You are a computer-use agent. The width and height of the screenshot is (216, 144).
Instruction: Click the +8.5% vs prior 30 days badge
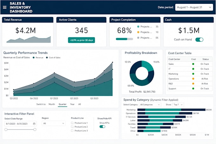coord(81,40)
